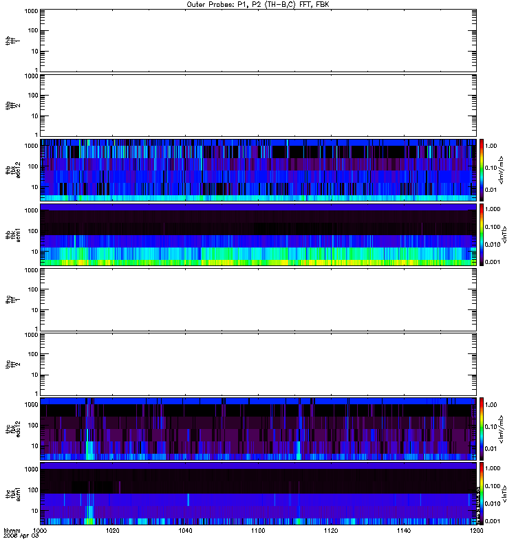
Task: Click the 'thc fbk edc12' y-axis label
Action: point(13,429)
